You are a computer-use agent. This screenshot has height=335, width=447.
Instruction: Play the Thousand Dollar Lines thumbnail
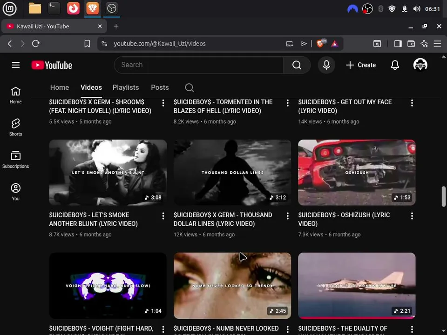tap(232, 172)
